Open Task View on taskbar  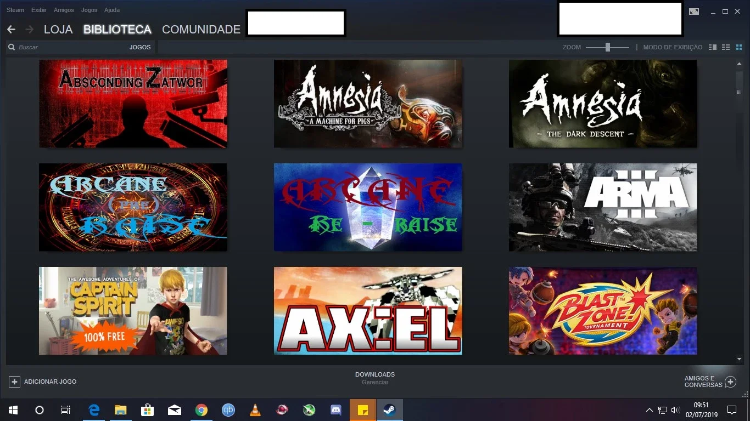(65, 410)
